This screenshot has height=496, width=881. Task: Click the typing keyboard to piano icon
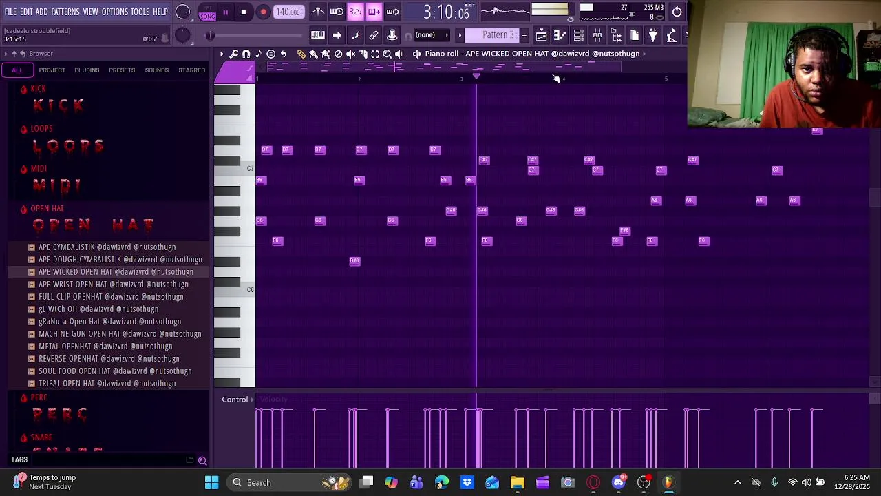point(318,35)
